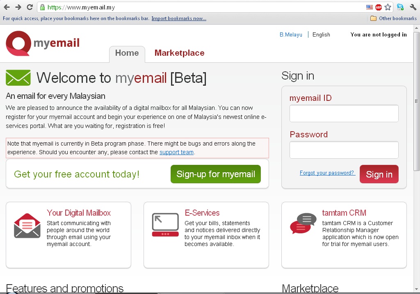
Task: Click the Your Digital Mailbox envelope icon
Action: 27,226
